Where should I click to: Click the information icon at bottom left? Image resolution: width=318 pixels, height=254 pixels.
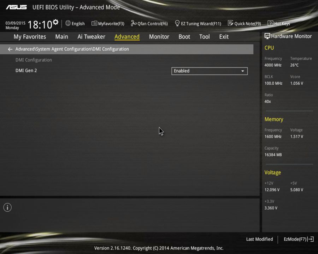click(x=7, y=207)
